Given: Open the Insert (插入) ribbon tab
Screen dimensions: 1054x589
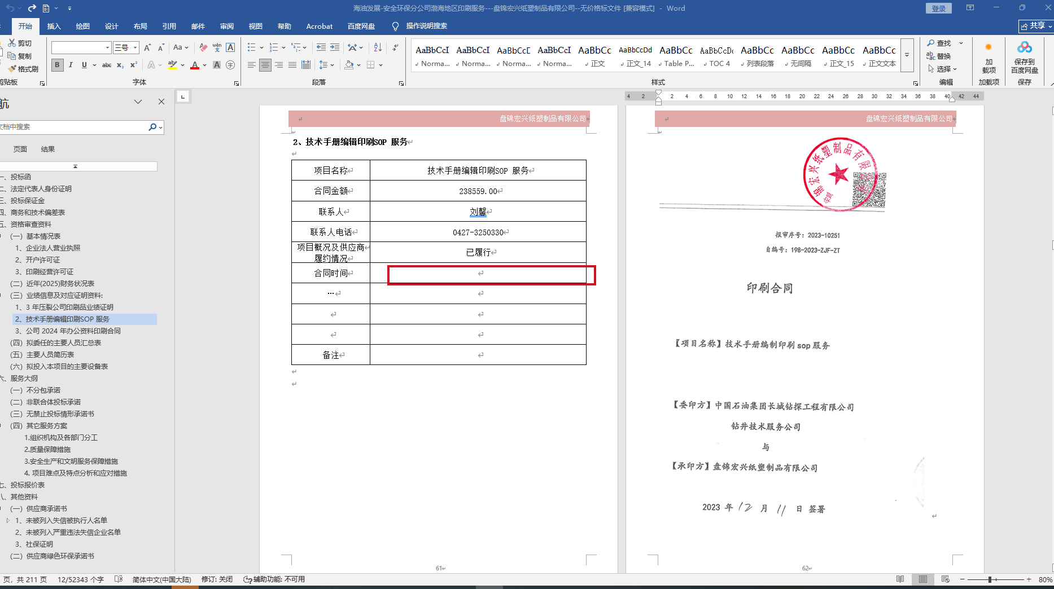Looking at the screenshot, I should (54, 26).
